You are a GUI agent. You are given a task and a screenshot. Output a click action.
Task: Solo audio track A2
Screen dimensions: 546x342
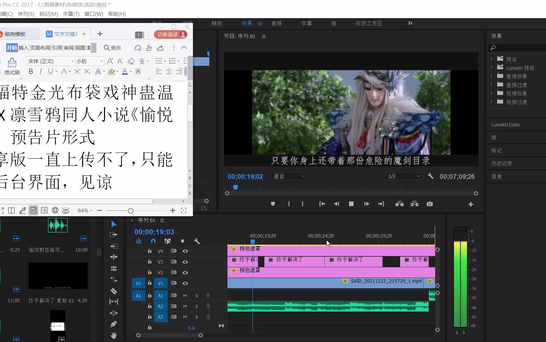(x=197, y=306)
